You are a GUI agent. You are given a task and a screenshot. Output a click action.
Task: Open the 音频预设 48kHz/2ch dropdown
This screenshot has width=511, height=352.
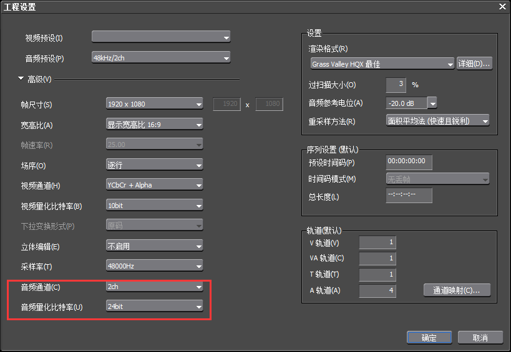[x=161, y=58]
